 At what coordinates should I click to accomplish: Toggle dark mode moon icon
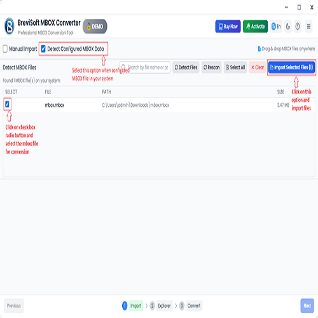288,27
